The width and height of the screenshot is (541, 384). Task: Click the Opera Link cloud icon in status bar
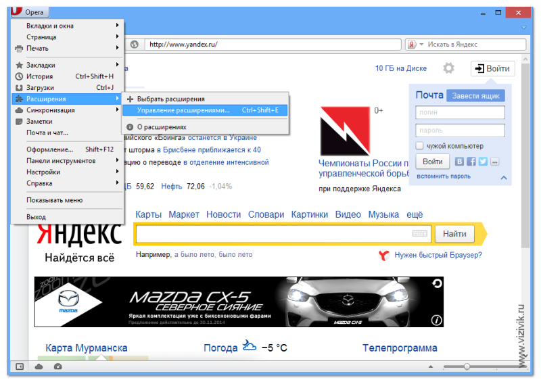click(x=39, y=366)
